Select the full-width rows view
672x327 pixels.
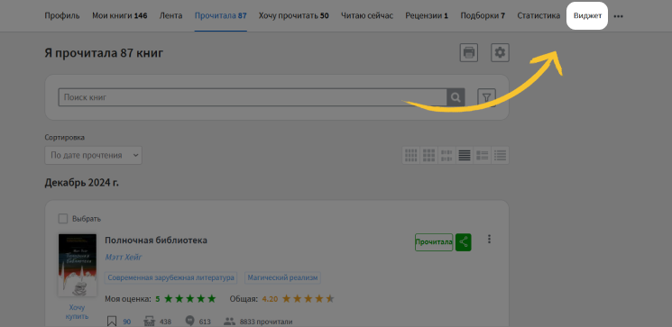pos(465,155)
